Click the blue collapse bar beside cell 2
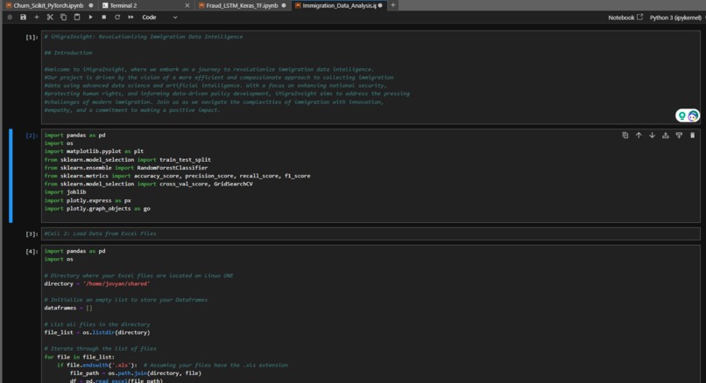The height and width of the screenshot is (383, 706). [11, 176]
